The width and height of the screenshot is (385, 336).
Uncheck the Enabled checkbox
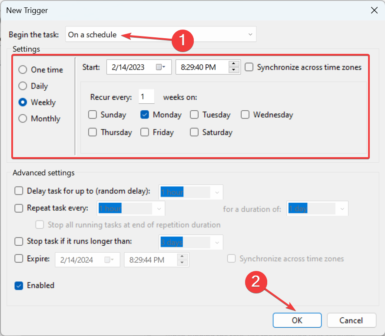coord(19,286)
